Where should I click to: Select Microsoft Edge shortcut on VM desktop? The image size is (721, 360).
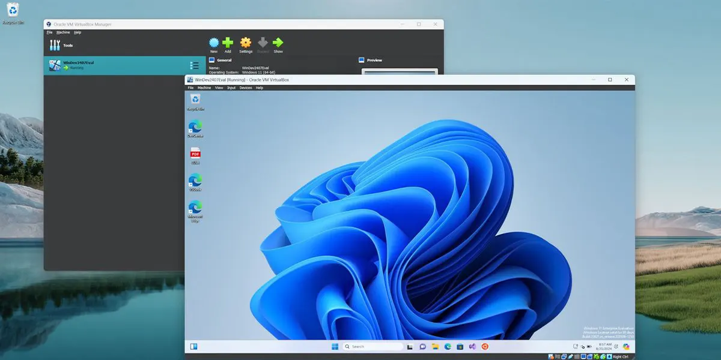coord(195,211)
